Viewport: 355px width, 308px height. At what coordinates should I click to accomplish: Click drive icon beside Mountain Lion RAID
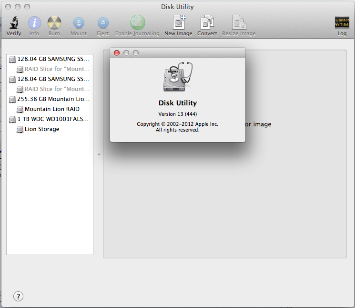(x=20, y=109)
